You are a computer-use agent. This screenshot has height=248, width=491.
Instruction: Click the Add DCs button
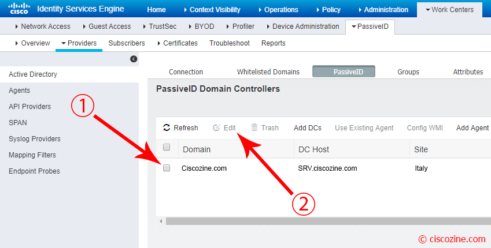click(x=308, y=127)
